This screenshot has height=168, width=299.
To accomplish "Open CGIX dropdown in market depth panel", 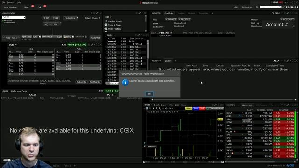I will pos(13,45).
